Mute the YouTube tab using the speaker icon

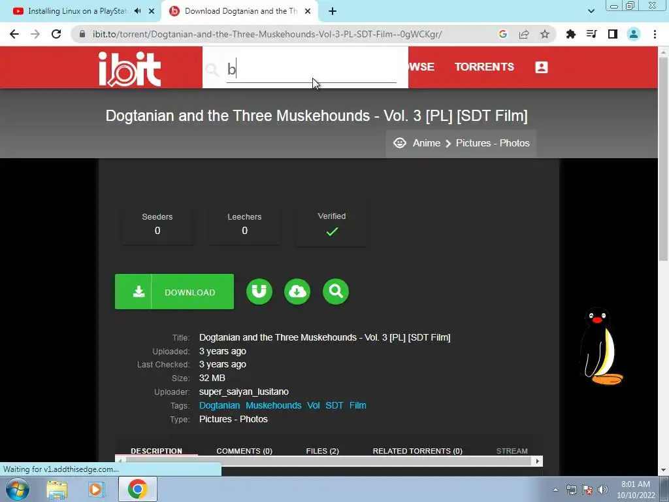(x=137, y=11)
